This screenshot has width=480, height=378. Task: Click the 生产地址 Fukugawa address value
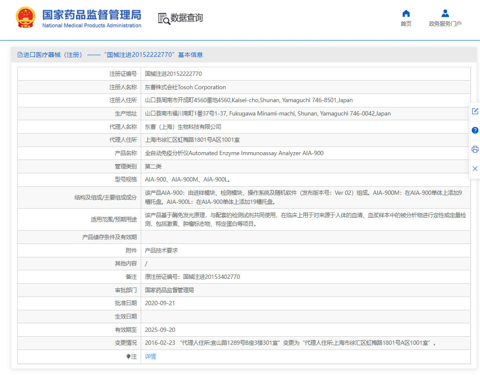click(268, 113)
